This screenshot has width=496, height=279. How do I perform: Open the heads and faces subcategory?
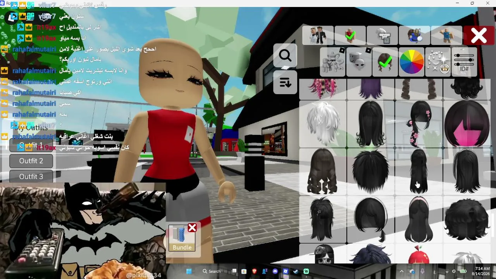coord(359,62)
